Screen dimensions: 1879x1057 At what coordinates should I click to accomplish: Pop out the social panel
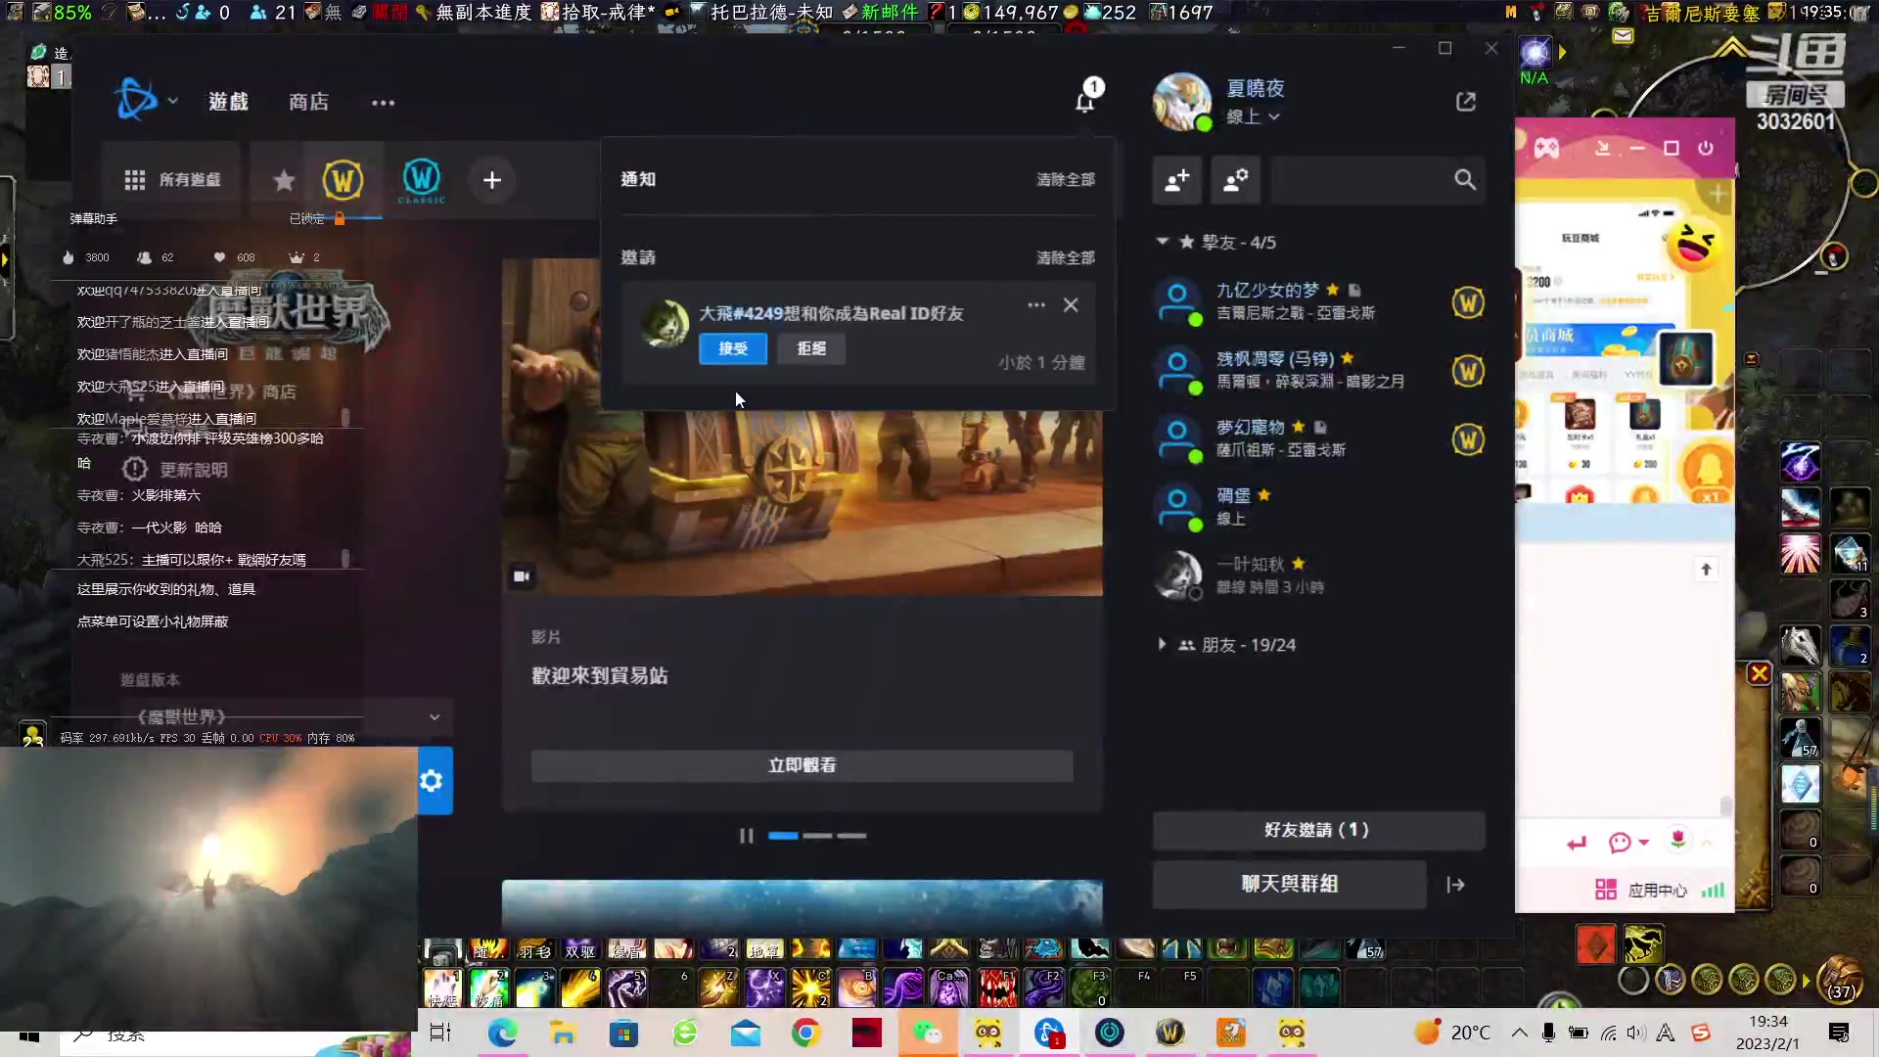(x=1466, y=102)
